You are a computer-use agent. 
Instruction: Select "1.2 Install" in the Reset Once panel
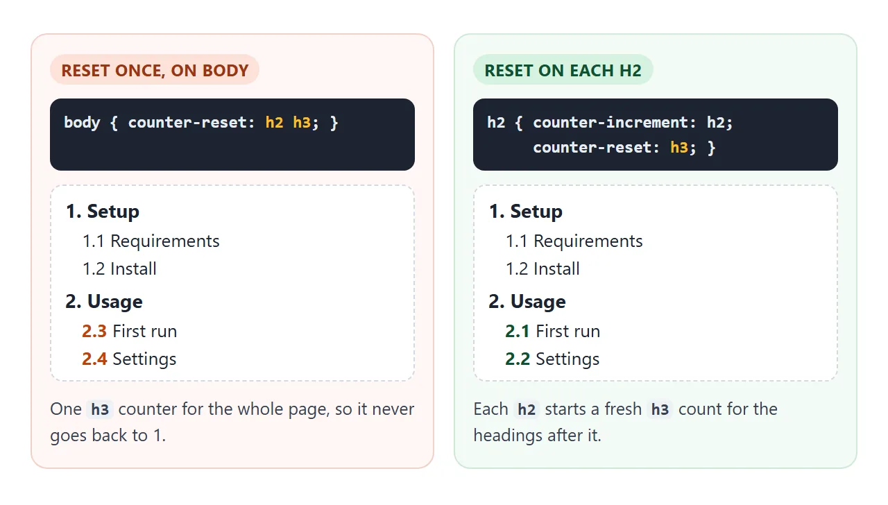click(x=119, y=269)
